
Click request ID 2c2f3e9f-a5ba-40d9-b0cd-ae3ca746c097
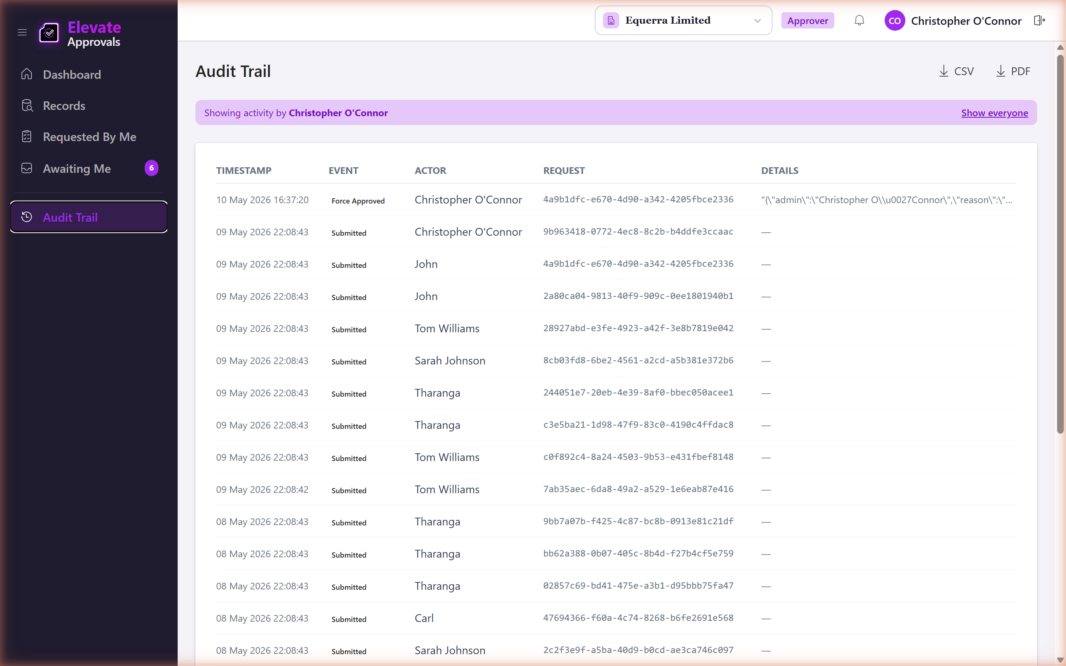tap(638, 650)
